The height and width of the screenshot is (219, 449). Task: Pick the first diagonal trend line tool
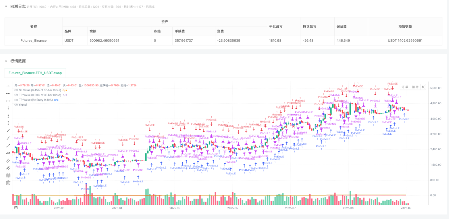8,131
